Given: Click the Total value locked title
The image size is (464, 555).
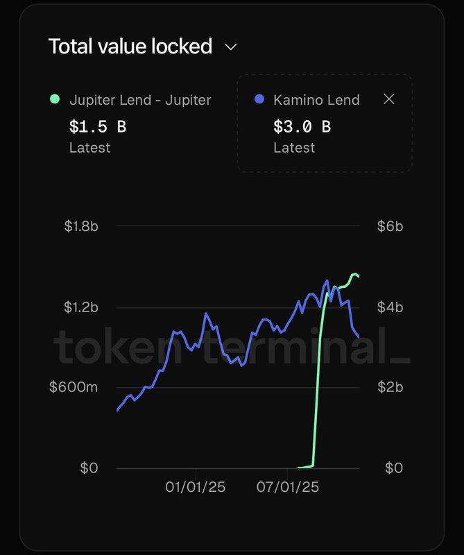Looking at the screenshot, I should (130, 46).
